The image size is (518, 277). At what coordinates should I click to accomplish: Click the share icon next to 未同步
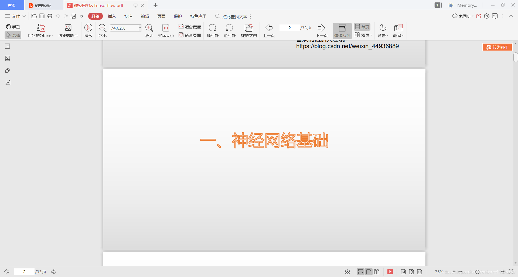479,16
